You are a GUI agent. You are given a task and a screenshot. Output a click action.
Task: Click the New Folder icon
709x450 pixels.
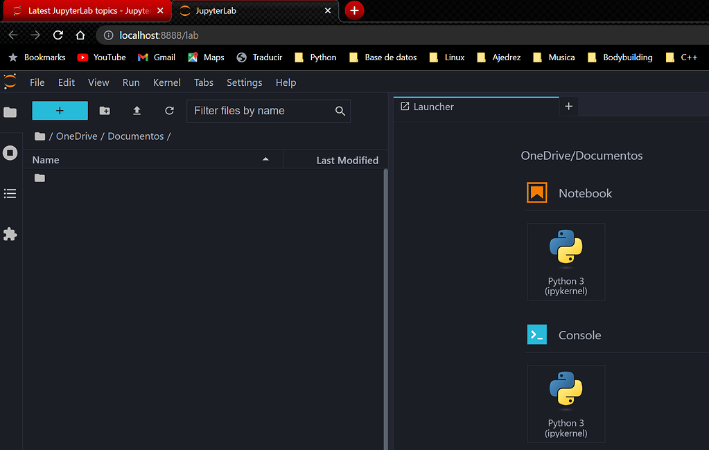[x=105, y=111]
